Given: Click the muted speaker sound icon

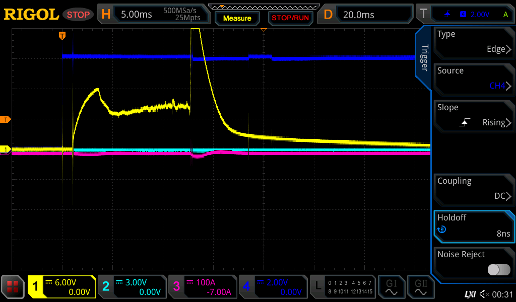Looking at the screenshot, I should (x=484, y=294).
